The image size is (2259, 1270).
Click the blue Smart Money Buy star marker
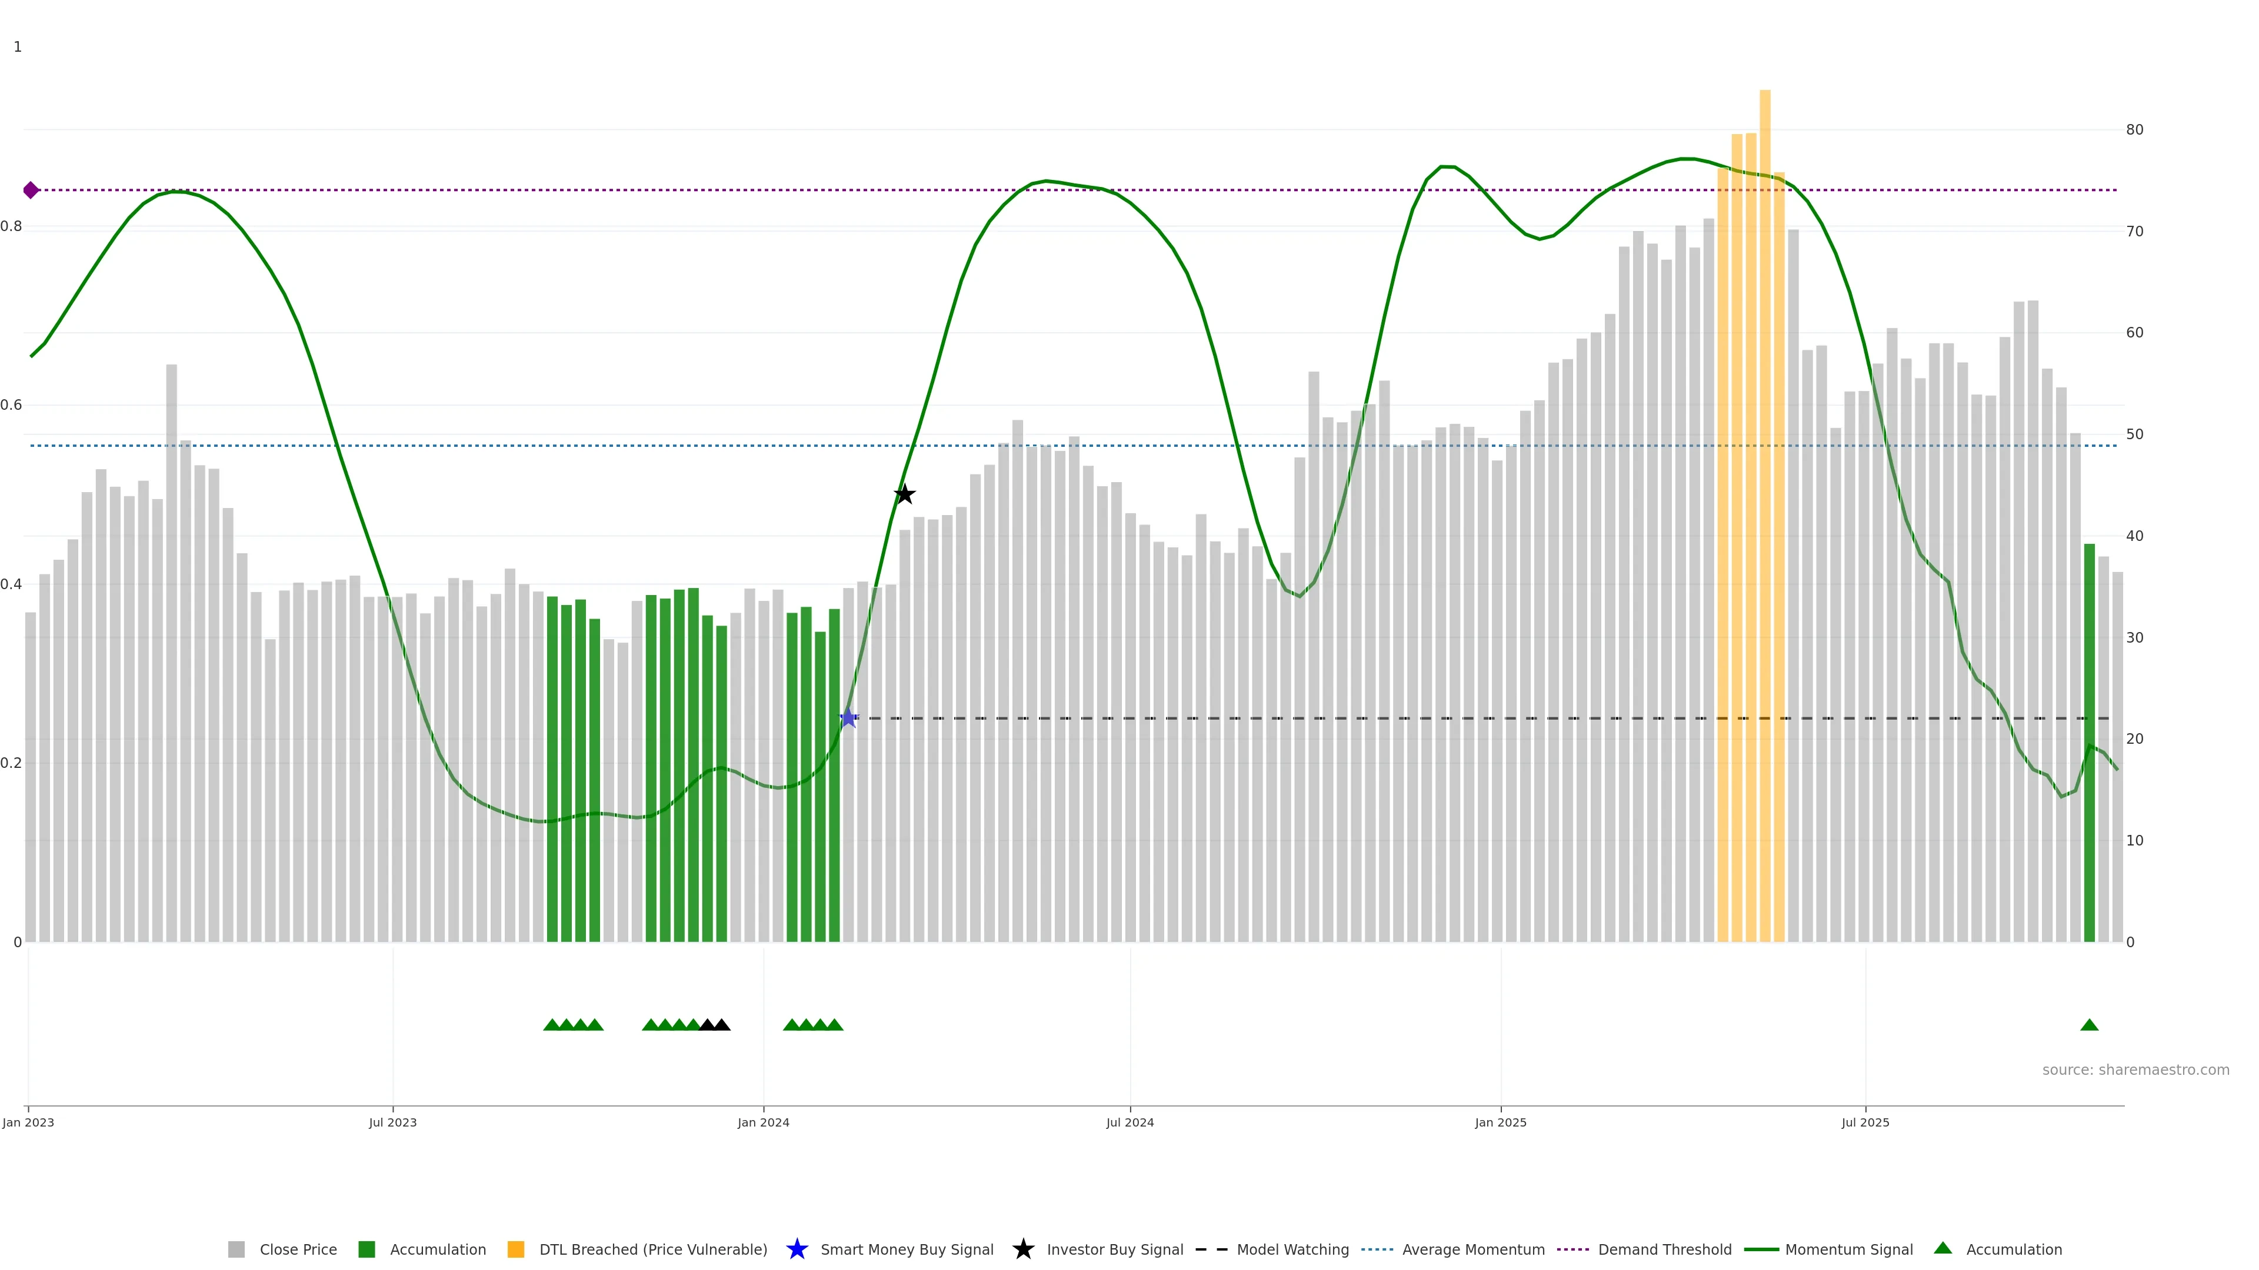848,718
